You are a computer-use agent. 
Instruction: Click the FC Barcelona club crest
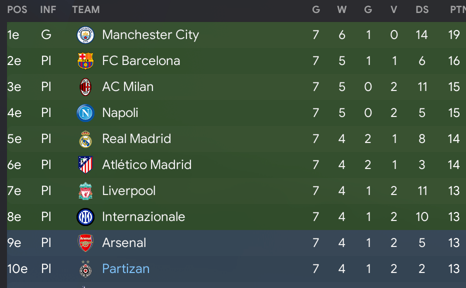(85, 61)
